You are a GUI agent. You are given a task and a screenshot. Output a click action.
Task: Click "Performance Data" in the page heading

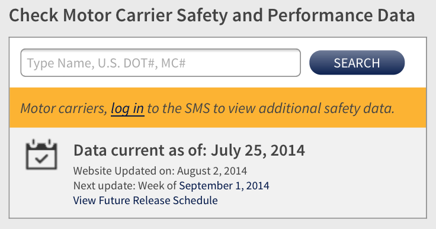(341, 15)
